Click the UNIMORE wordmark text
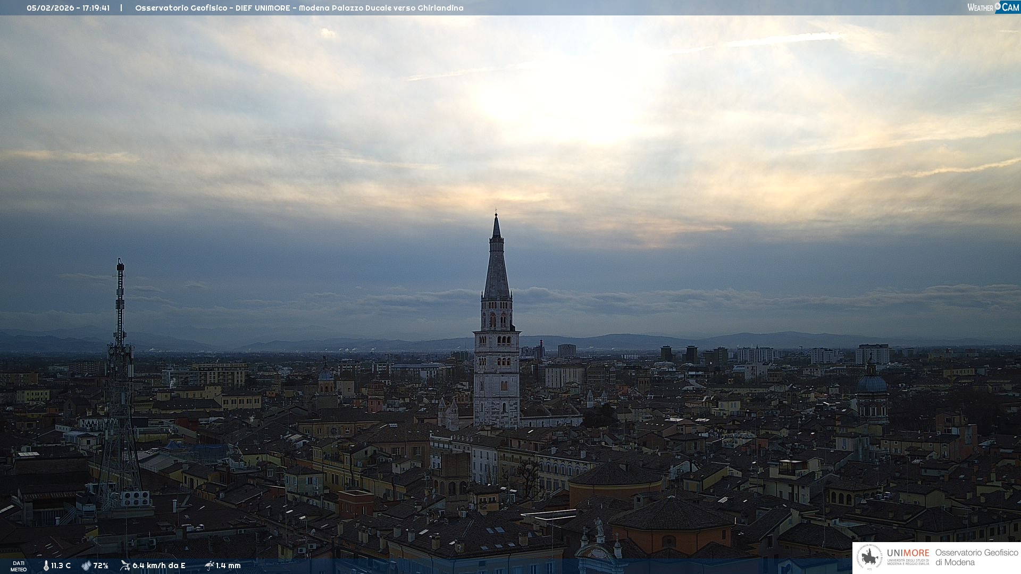The width and height of the screenshot is (1021, 574). pos(908,553)
